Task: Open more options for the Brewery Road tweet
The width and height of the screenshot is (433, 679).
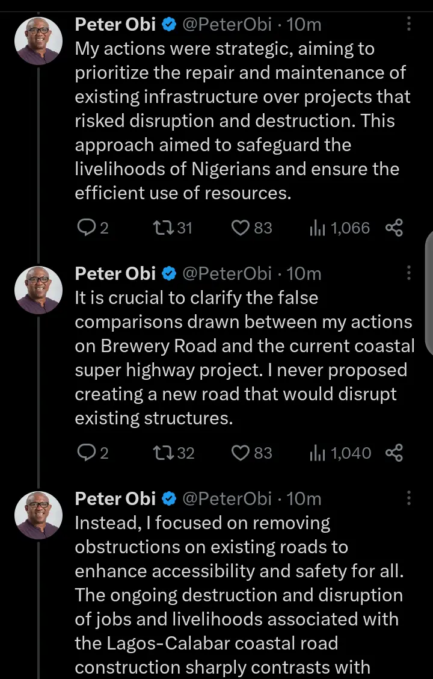Action: coord(409,273)
